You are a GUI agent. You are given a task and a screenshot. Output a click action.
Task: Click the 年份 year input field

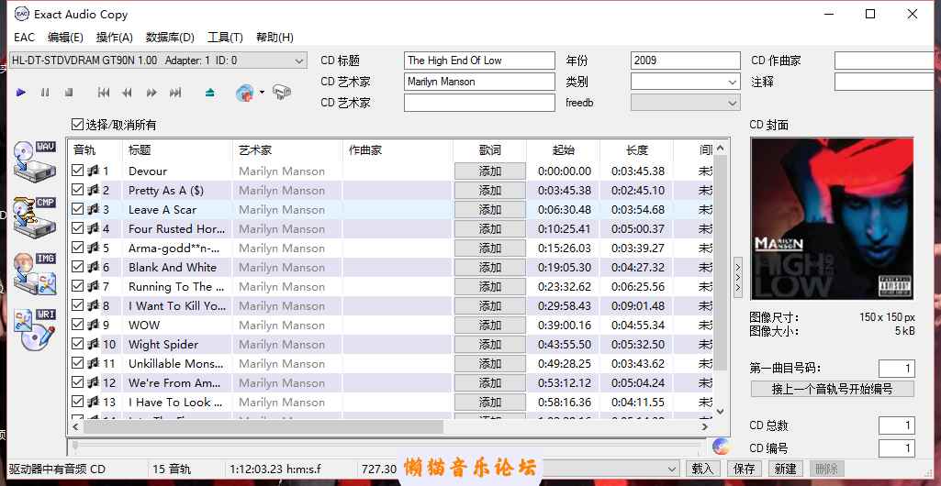click(686, 61)
